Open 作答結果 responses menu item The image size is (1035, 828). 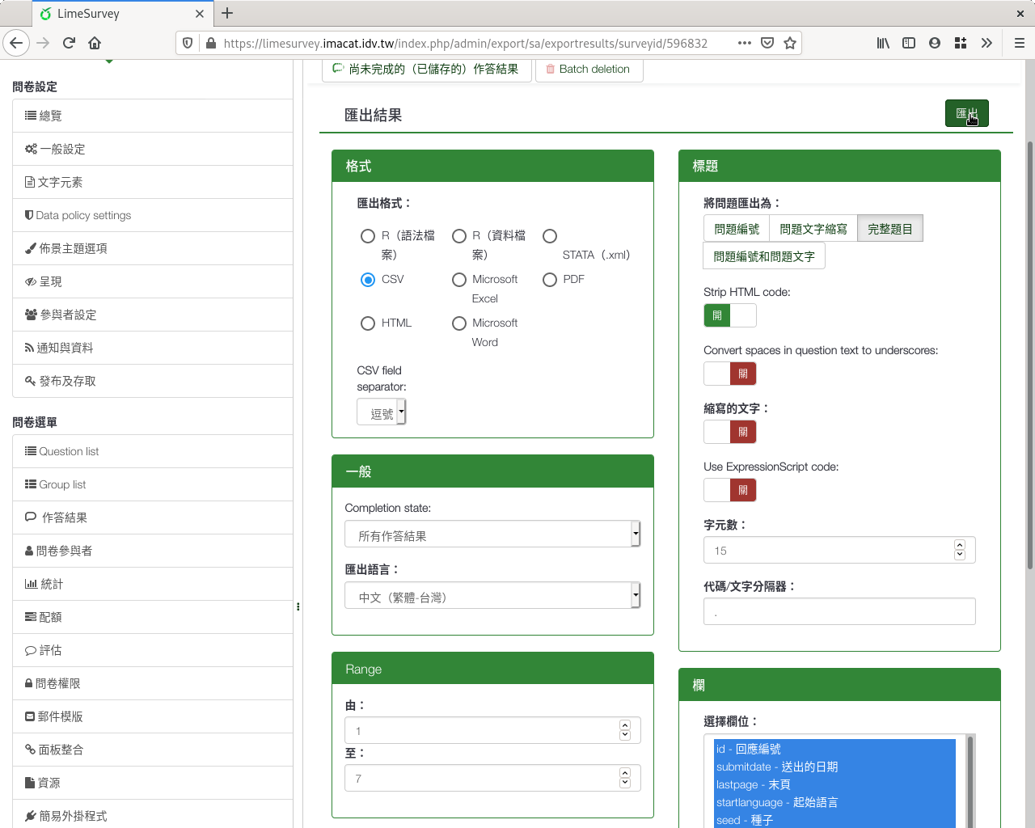point(153,517)
